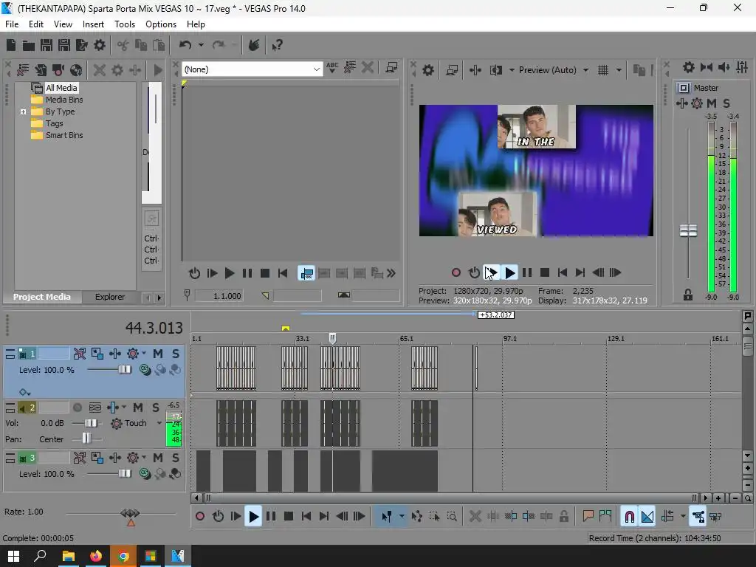Click the Master fader lock icon

[688, 295]
